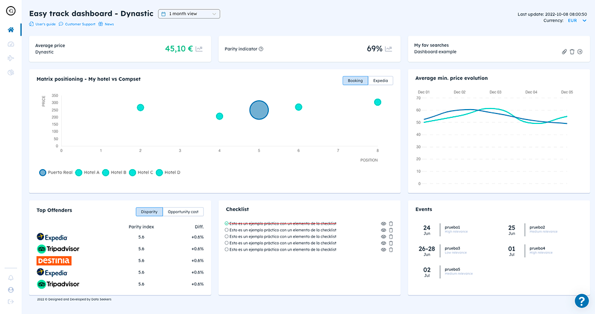Click the green bubble at position 4
The width and height of the screenshot is (595, 314).
pos(219,116)
